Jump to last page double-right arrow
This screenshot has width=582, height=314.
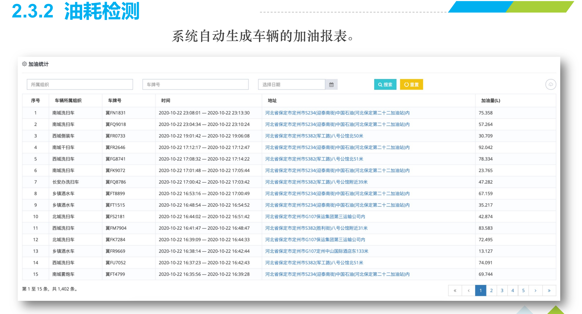549,290
